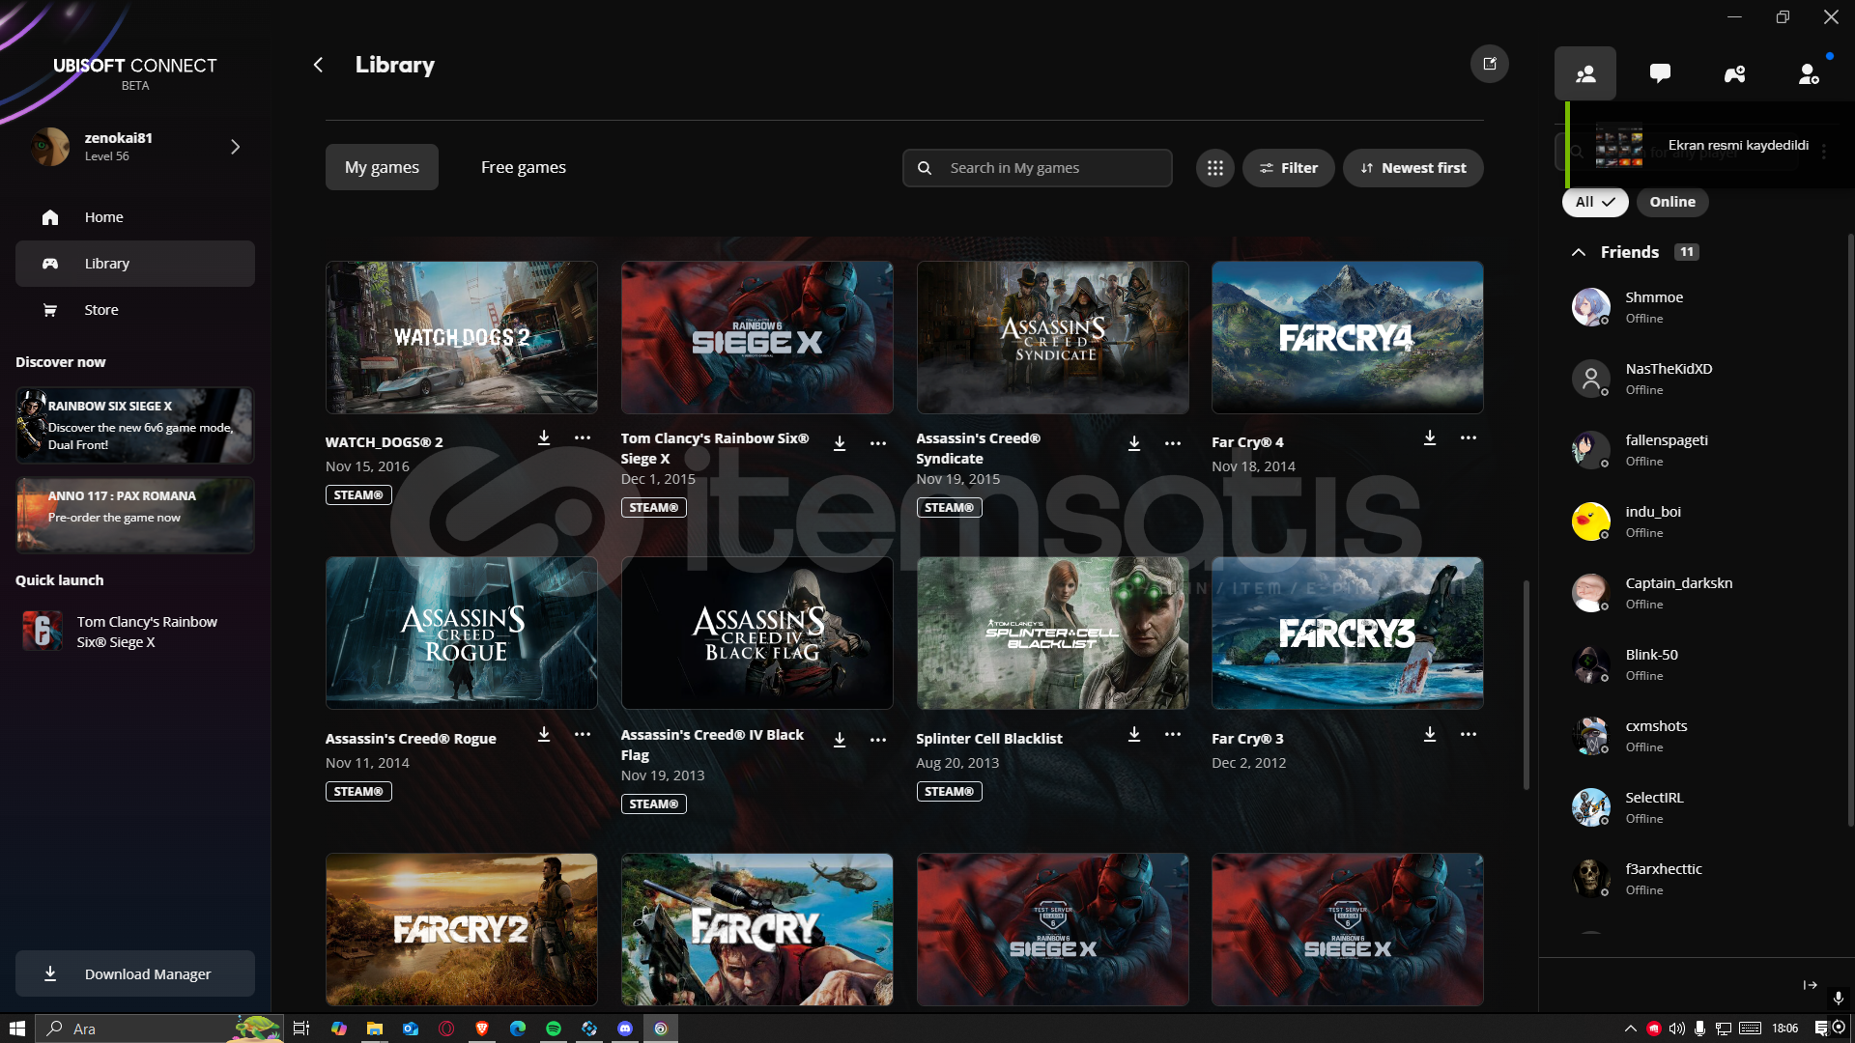Download WATCH_DOGS 2 via its download icon
The width and height of the screenshot is (1855, 1043).
tap(544, 437)
